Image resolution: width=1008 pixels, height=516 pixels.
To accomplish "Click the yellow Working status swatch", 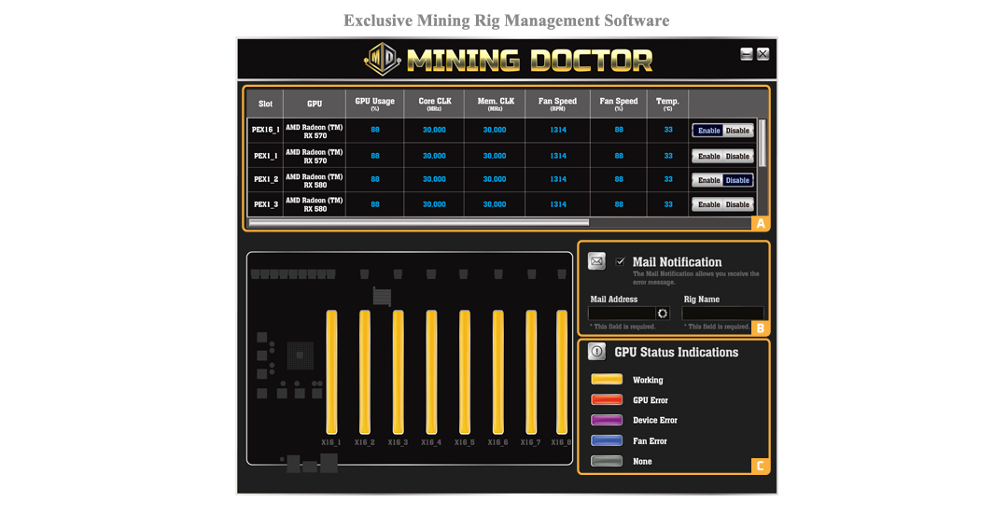I will (x=607, y=380).
